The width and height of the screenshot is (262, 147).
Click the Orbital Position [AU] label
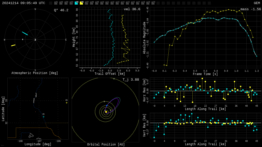(x=106, y=145)
